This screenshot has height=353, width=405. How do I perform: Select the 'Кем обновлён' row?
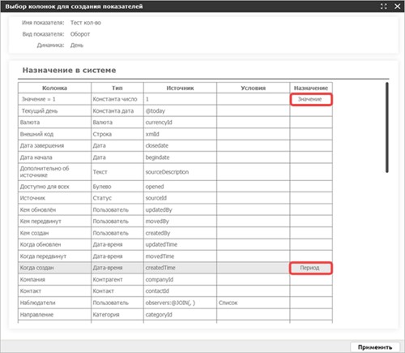[x=175, y=209]
